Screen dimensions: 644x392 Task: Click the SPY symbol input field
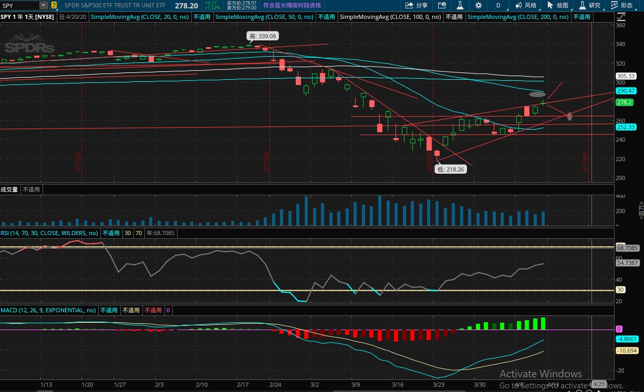coord(20,5)
